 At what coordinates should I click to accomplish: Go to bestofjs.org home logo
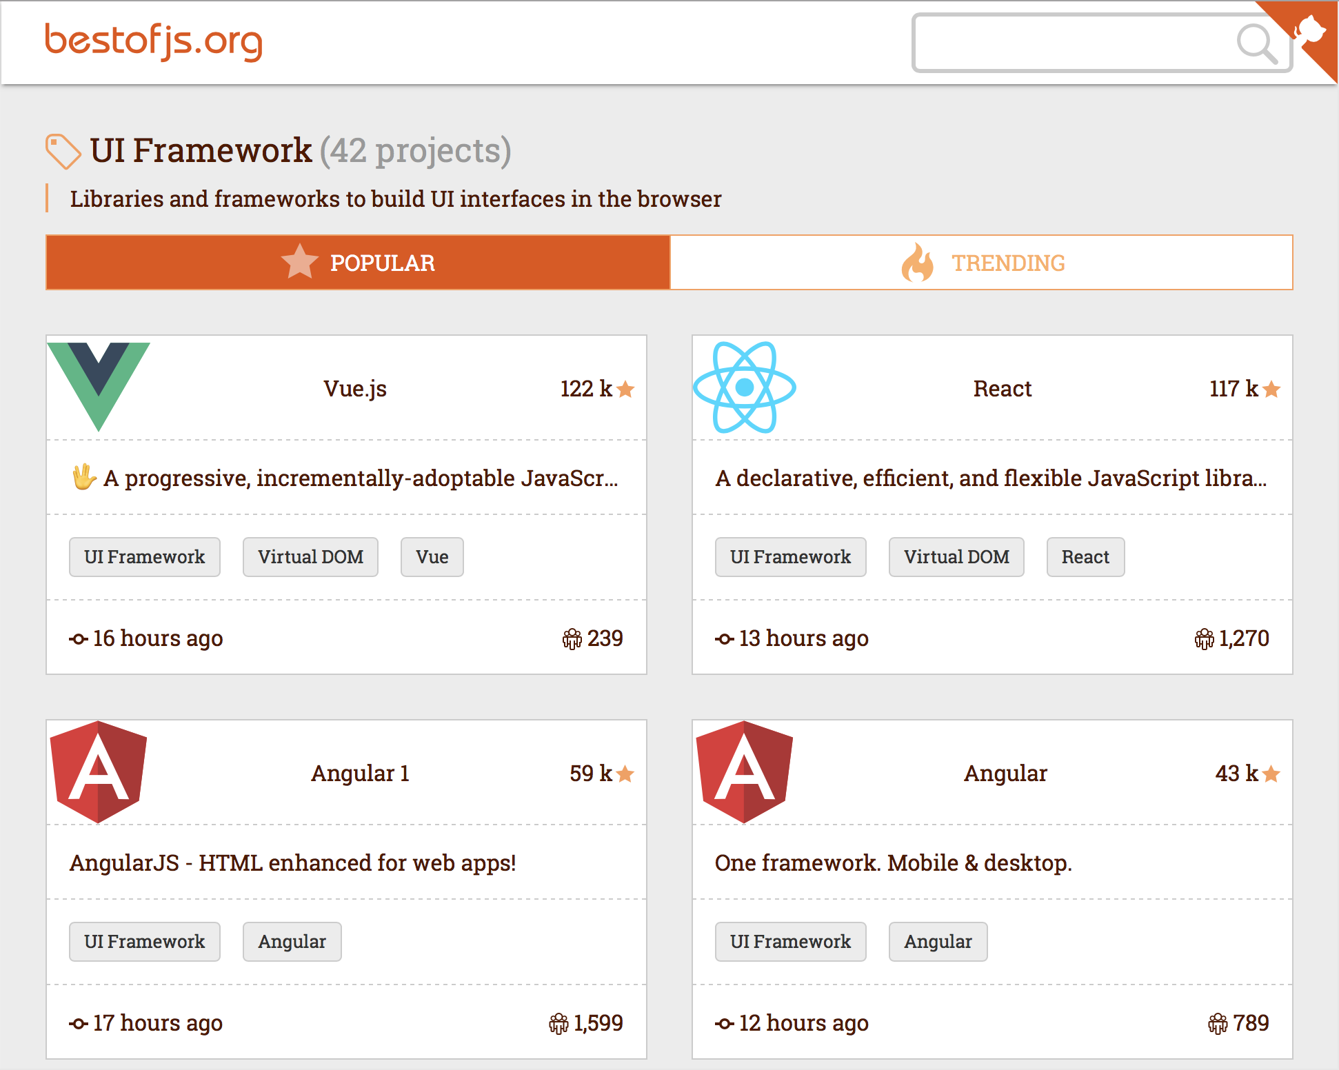pos(154,41)
